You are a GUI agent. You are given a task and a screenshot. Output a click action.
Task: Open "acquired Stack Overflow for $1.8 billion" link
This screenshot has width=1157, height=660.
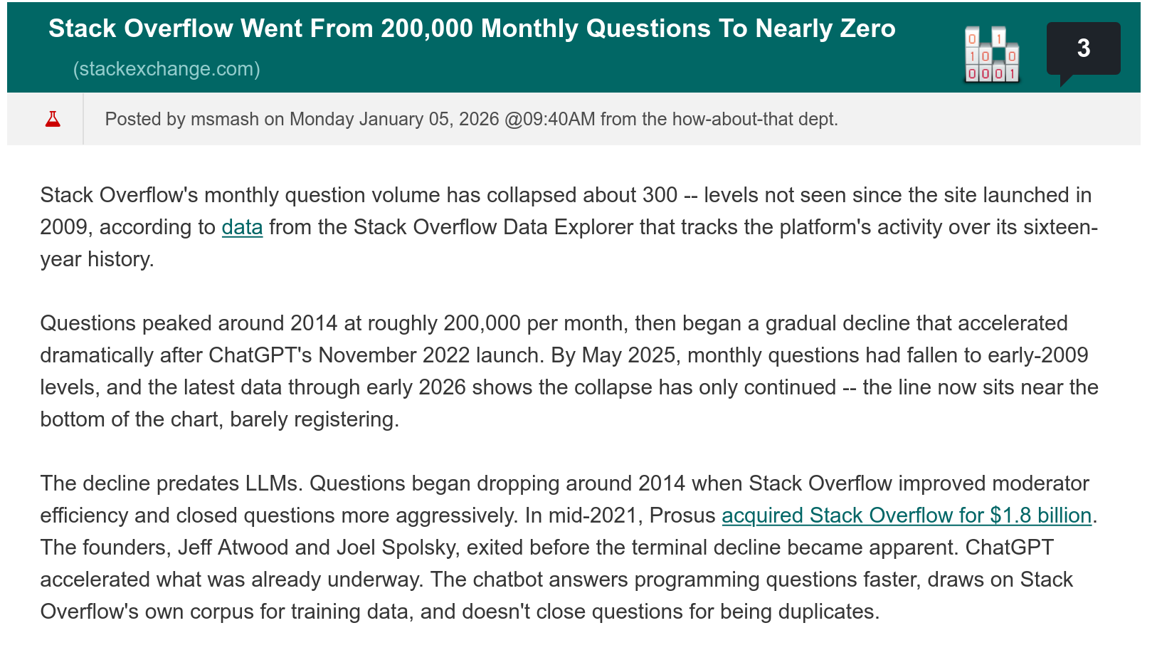906,515
